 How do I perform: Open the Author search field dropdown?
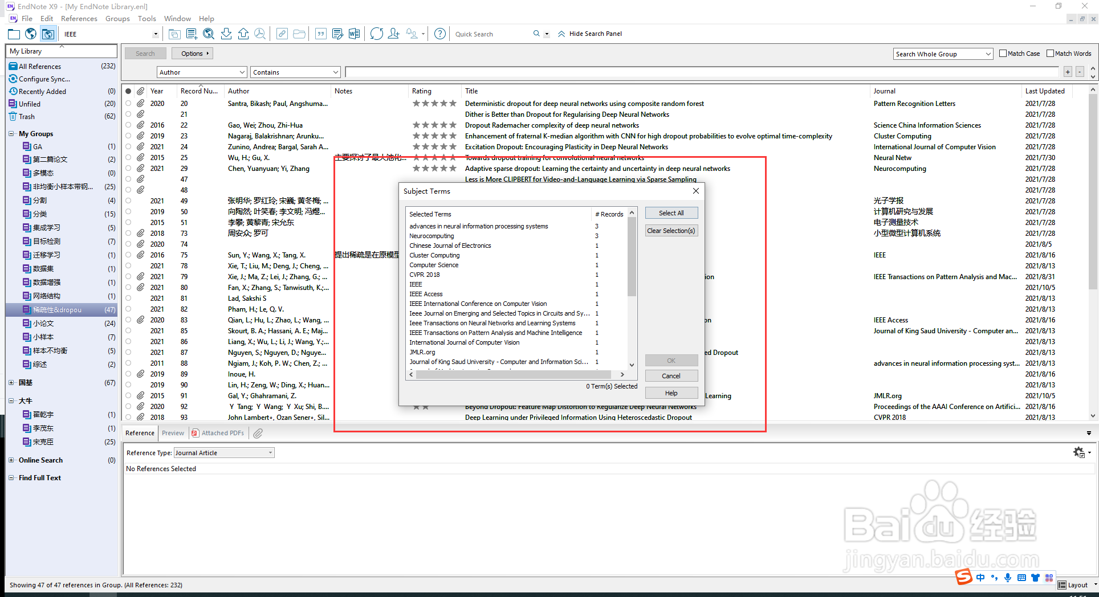tap(202, 72)
